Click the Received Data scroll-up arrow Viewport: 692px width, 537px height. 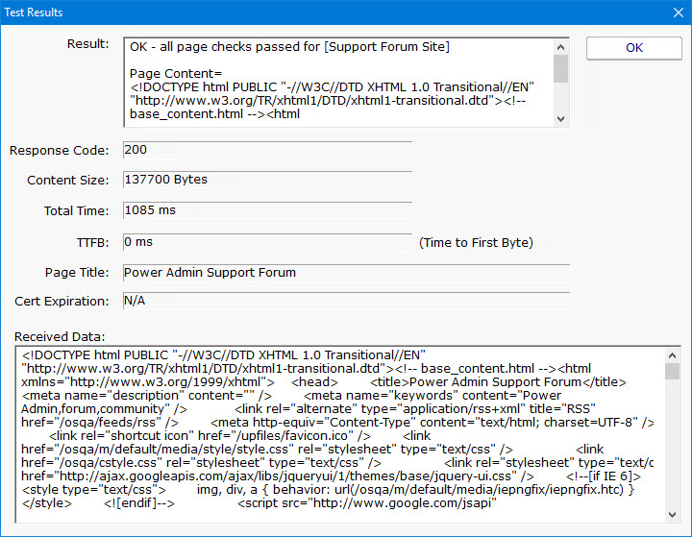pyautogui.click(x=673, y=354)
